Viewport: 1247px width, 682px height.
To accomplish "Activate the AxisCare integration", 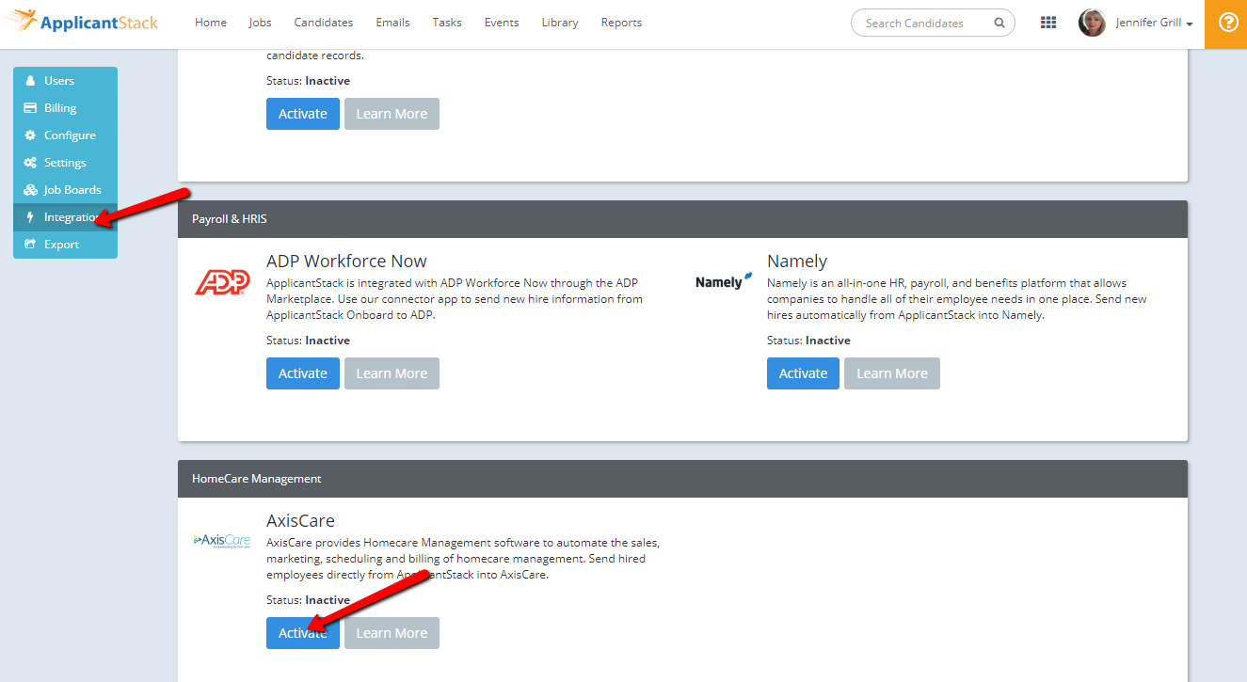I will pyautogui.click(x=302, y=633).
